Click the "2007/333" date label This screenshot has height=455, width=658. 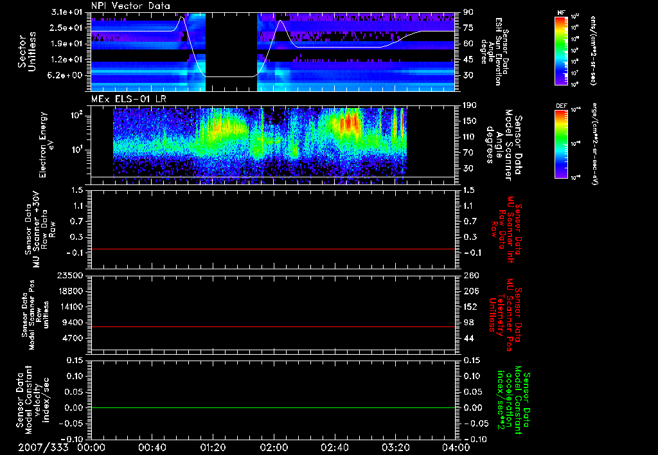point(43,447)
